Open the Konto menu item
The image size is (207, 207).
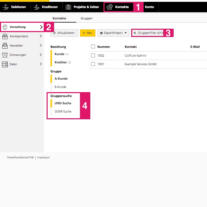(149, 7)
